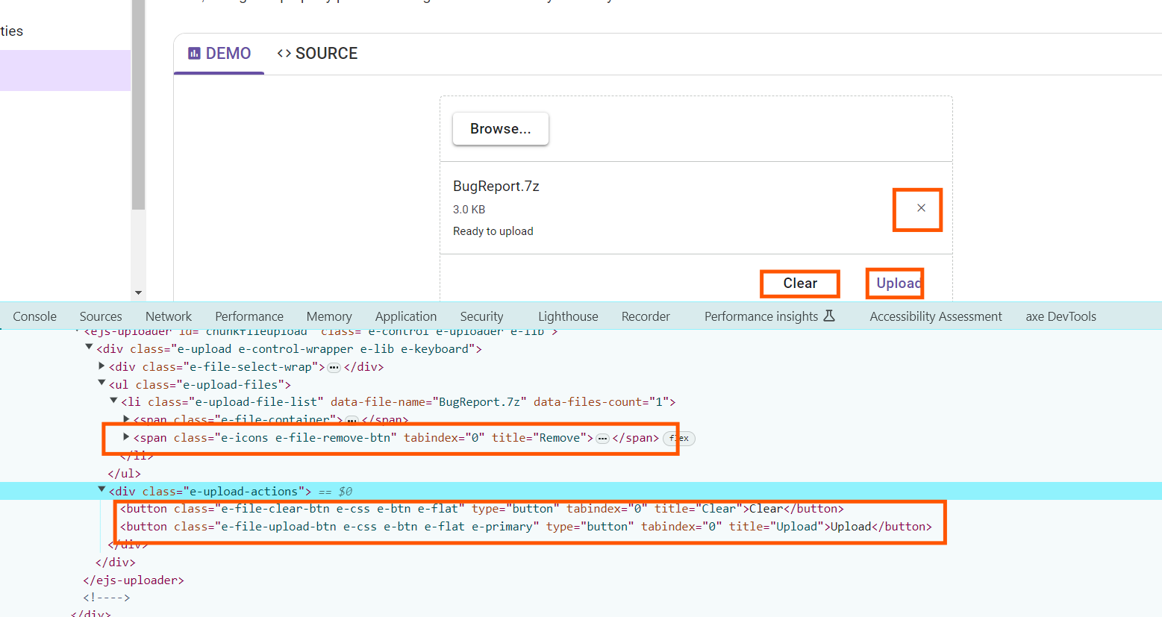The width and height of the screenshot is (1162, 617).
Task: Click the Browse... button
Action: click(500, 129)
